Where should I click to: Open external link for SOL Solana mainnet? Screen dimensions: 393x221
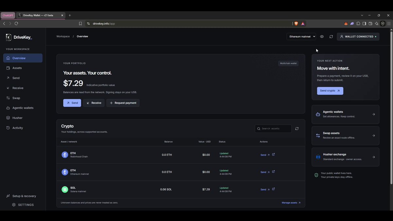tap(273, 189)
